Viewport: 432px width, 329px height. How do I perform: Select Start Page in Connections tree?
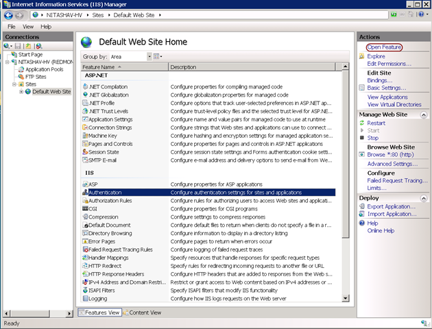point(30,55)
